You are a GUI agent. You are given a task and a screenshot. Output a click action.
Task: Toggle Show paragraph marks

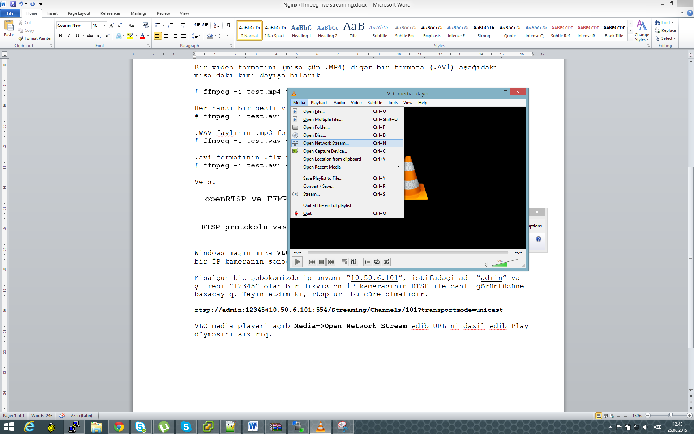coord(228,25)
